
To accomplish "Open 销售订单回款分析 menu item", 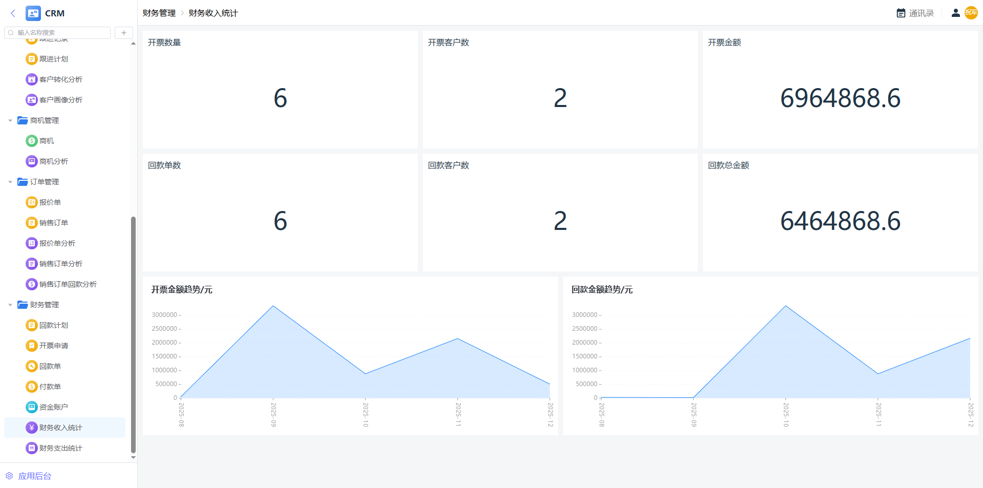I will click(68, 284).
